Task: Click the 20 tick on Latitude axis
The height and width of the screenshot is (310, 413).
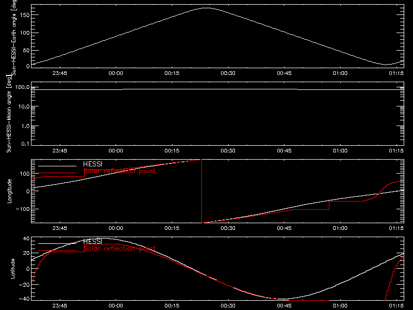Action: click(x=26, y=253)
